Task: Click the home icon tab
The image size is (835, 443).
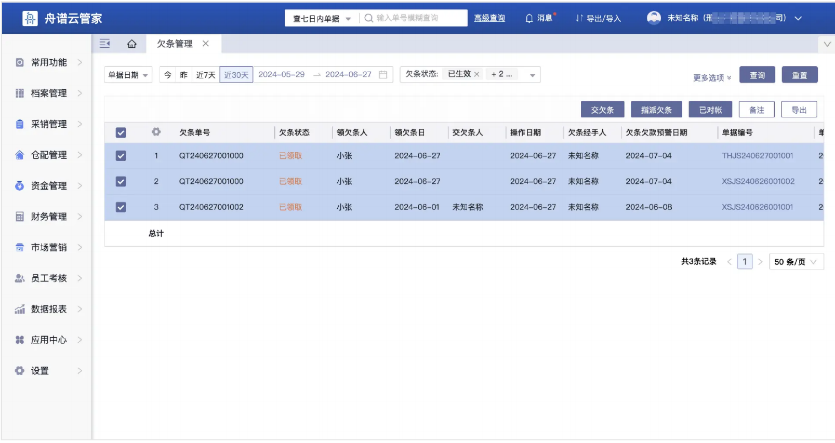Action: click(x=132, y=44)
